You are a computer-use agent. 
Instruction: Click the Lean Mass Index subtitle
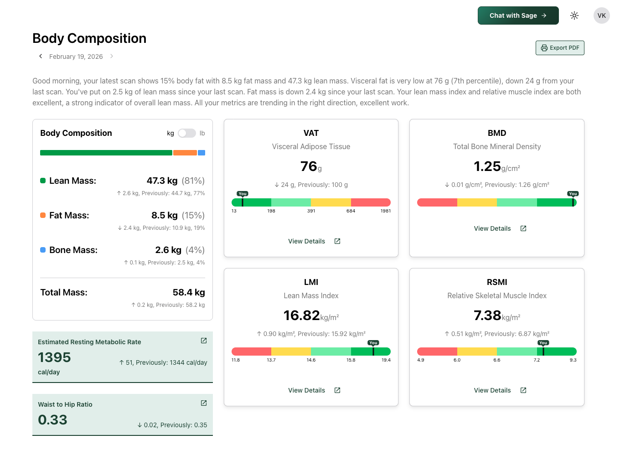click(311, 295)
